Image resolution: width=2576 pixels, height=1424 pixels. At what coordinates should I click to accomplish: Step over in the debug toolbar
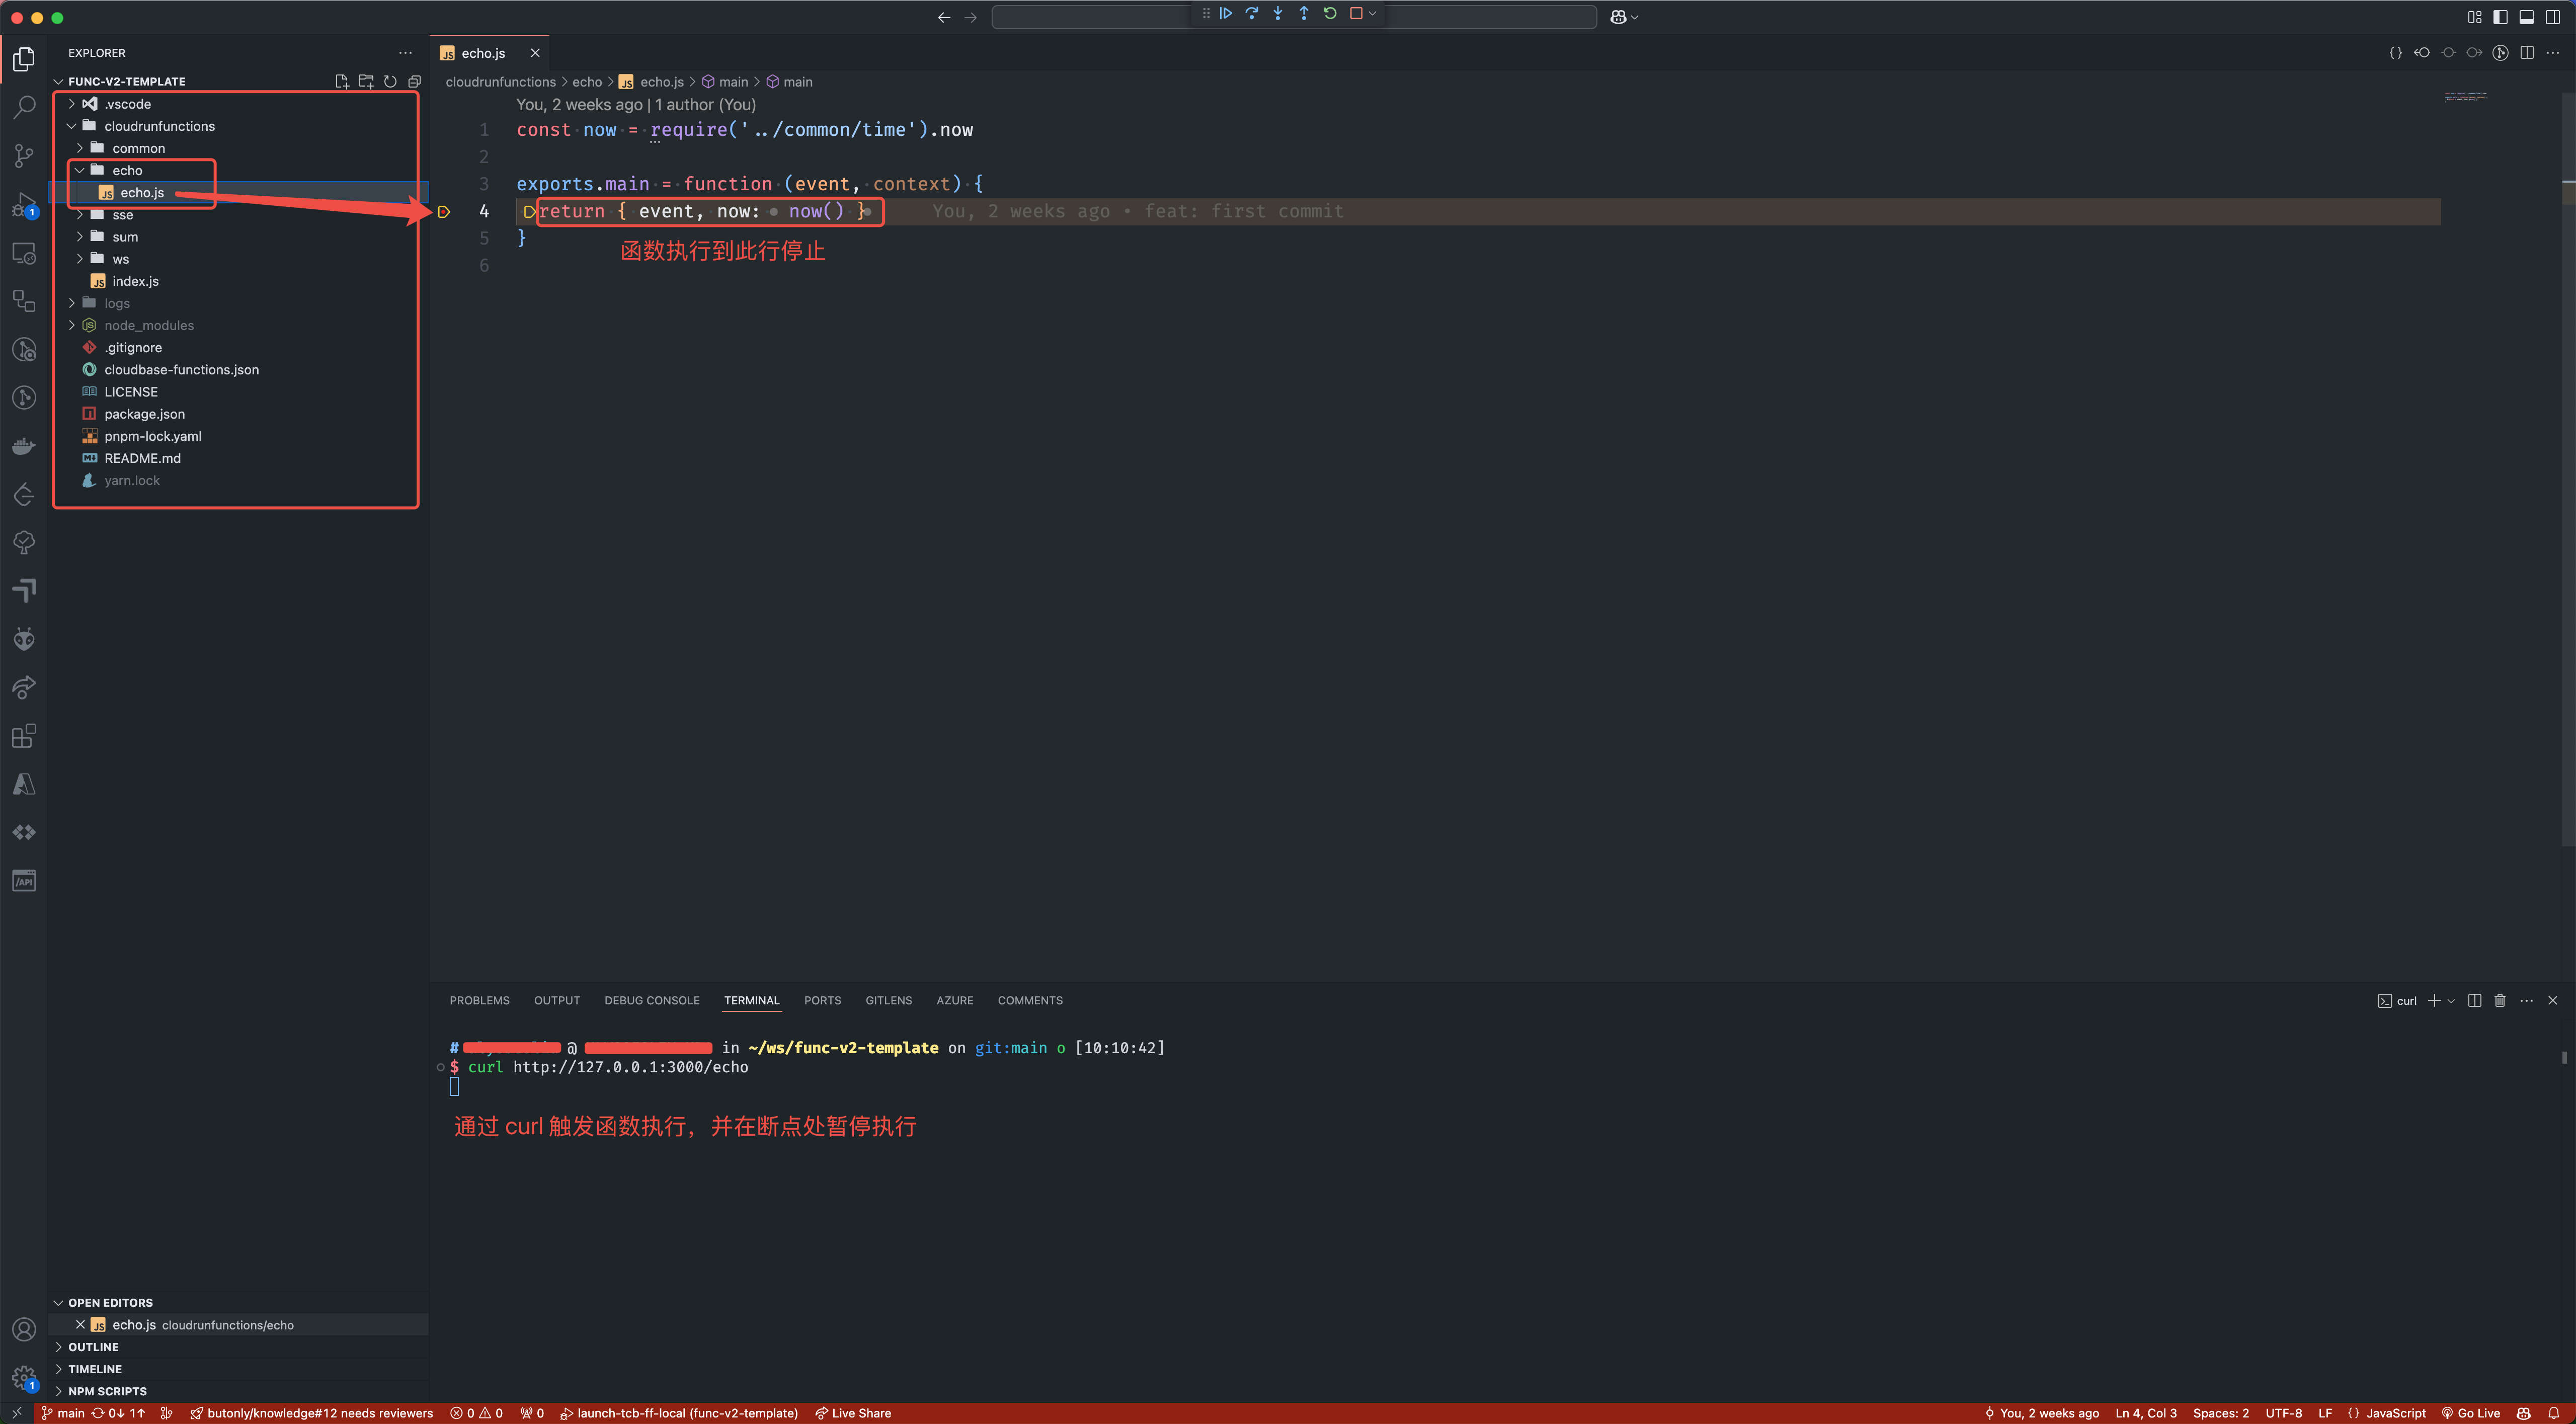[1251, 14]
